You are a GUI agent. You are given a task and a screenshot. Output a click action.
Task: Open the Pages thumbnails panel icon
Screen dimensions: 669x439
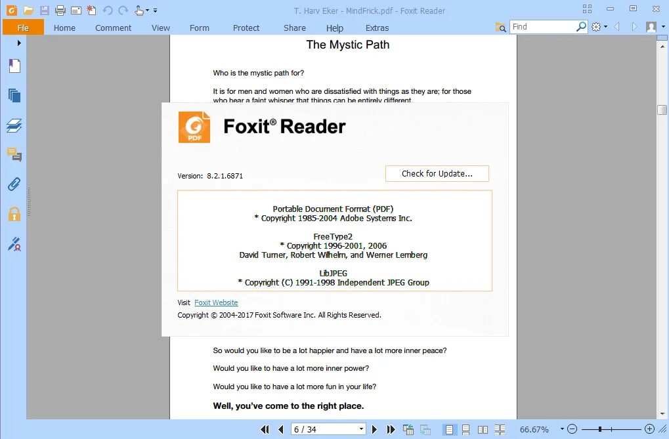pyautogui.click(x=14, y=96)
